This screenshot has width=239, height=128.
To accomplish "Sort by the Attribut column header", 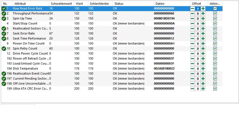I will coord(20,3).
